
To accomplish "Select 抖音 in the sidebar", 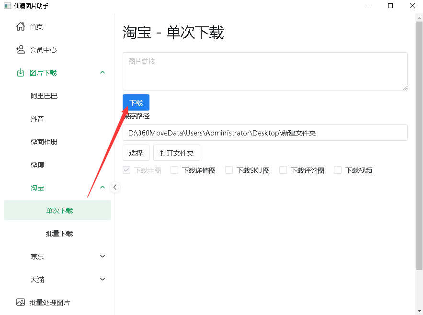I will click(57, 119).
